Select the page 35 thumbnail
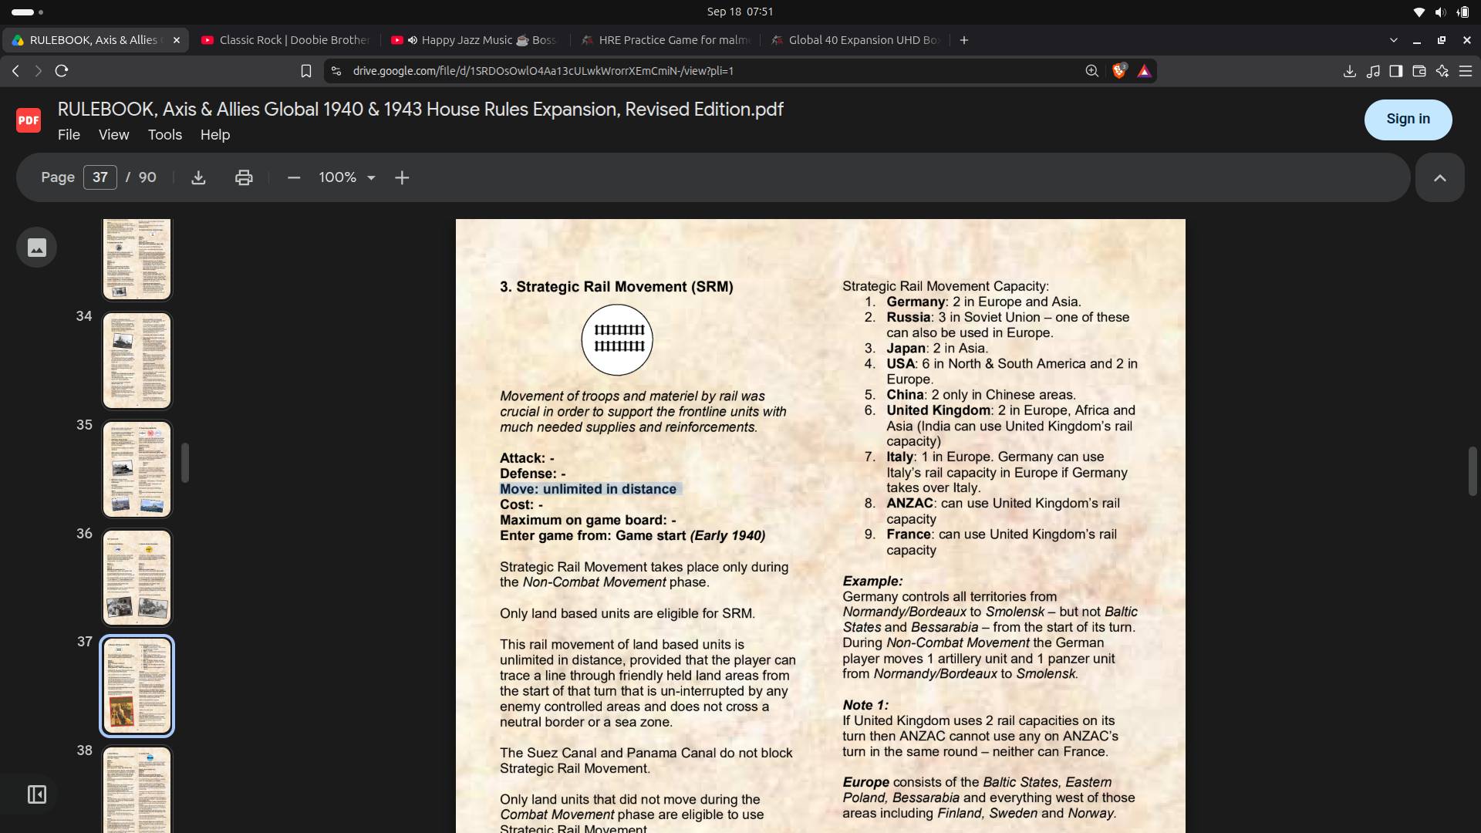 click(x=137, y=469)
